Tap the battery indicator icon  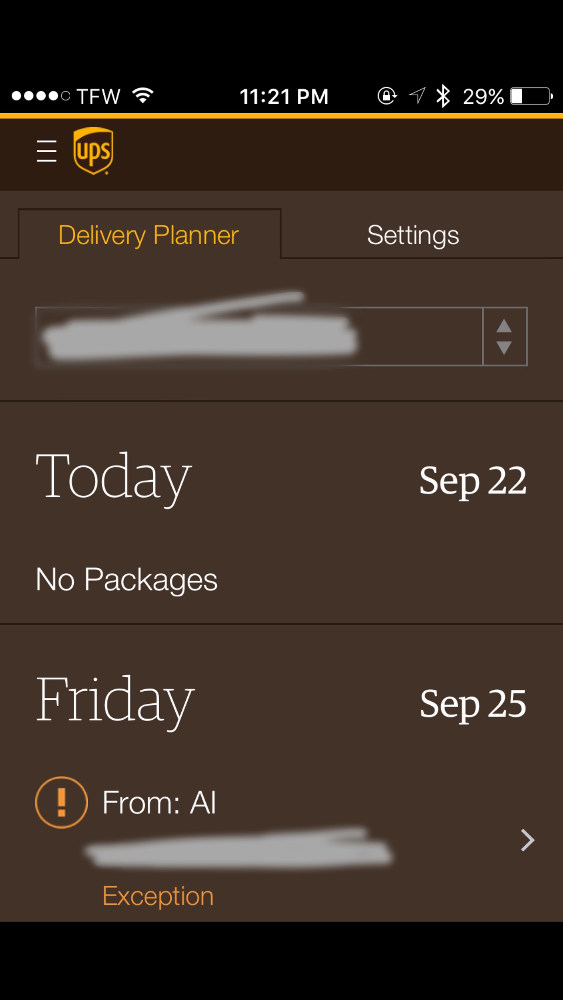tap(531, 96)
